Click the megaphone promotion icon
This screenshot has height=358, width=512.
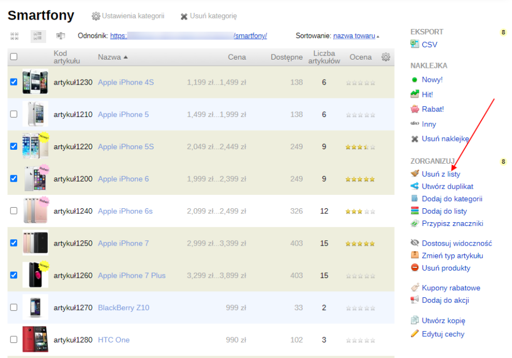coord(415,300)
